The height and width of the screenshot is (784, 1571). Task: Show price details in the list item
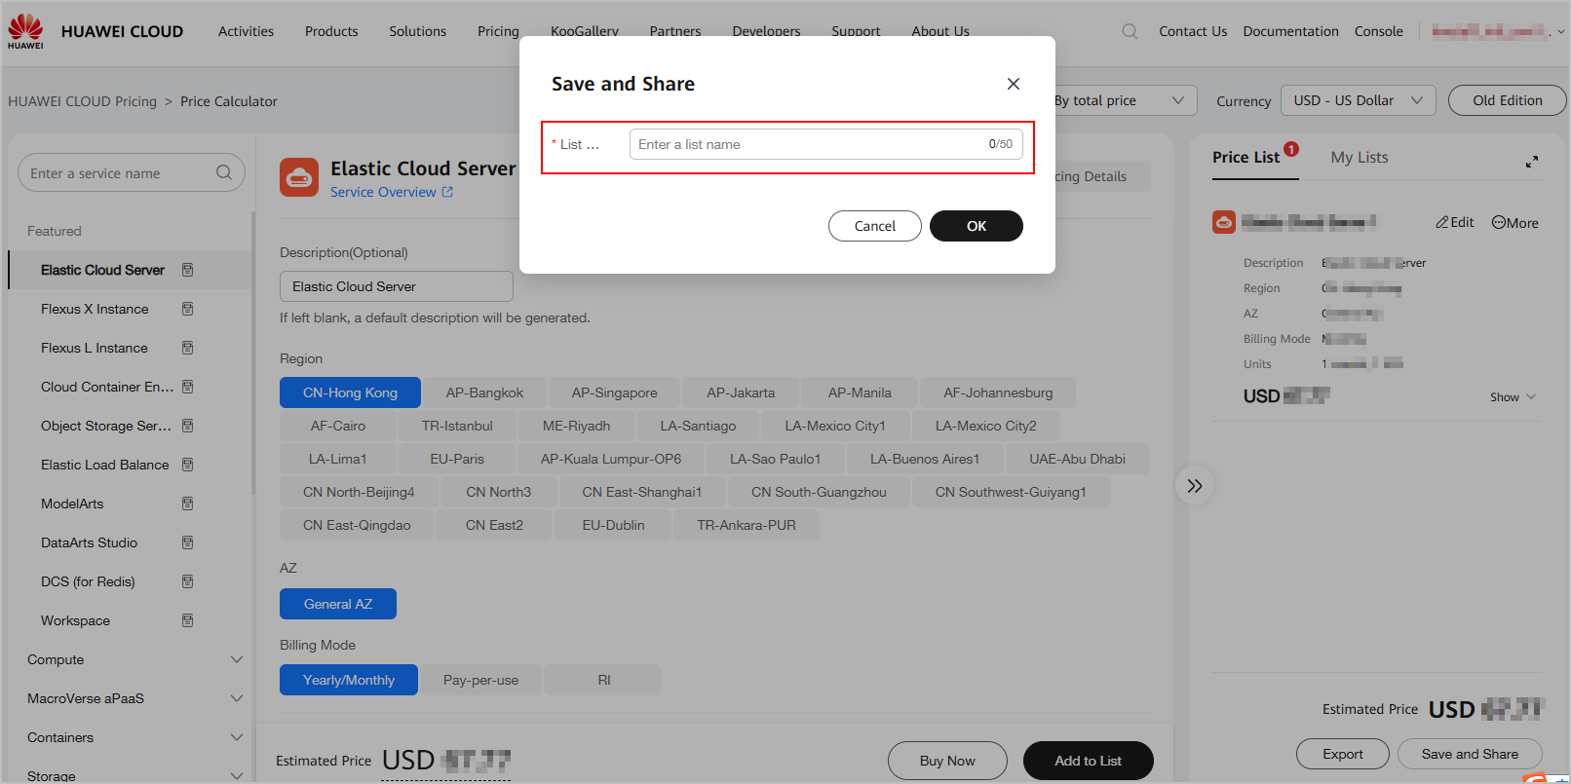(1513, 396)
